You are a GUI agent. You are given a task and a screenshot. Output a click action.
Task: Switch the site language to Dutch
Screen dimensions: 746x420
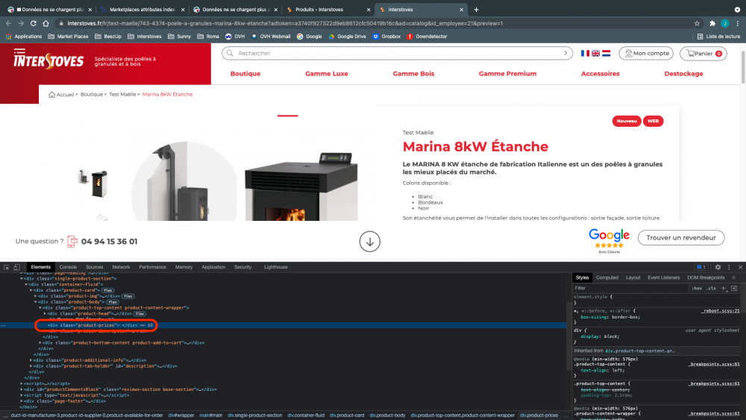coord(606,53)
